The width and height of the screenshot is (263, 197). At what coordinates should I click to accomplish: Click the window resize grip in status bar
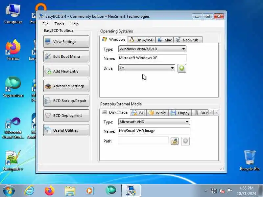click(222, 168)
